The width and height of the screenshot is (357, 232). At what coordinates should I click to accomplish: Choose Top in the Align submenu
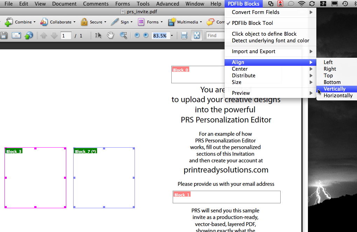click(x=337, y=76)
